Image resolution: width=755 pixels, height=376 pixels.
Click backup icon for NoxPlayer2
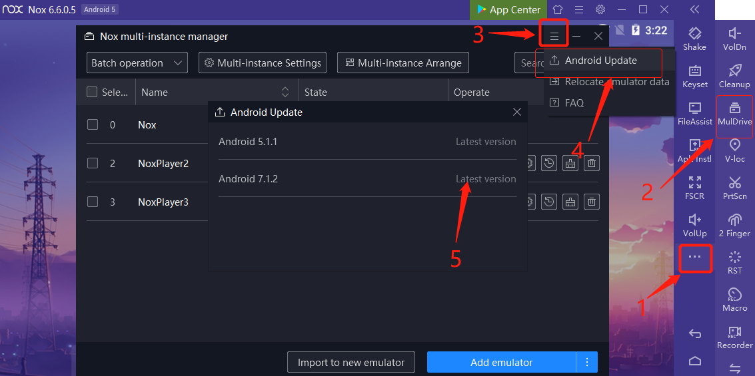click(549, 164)
